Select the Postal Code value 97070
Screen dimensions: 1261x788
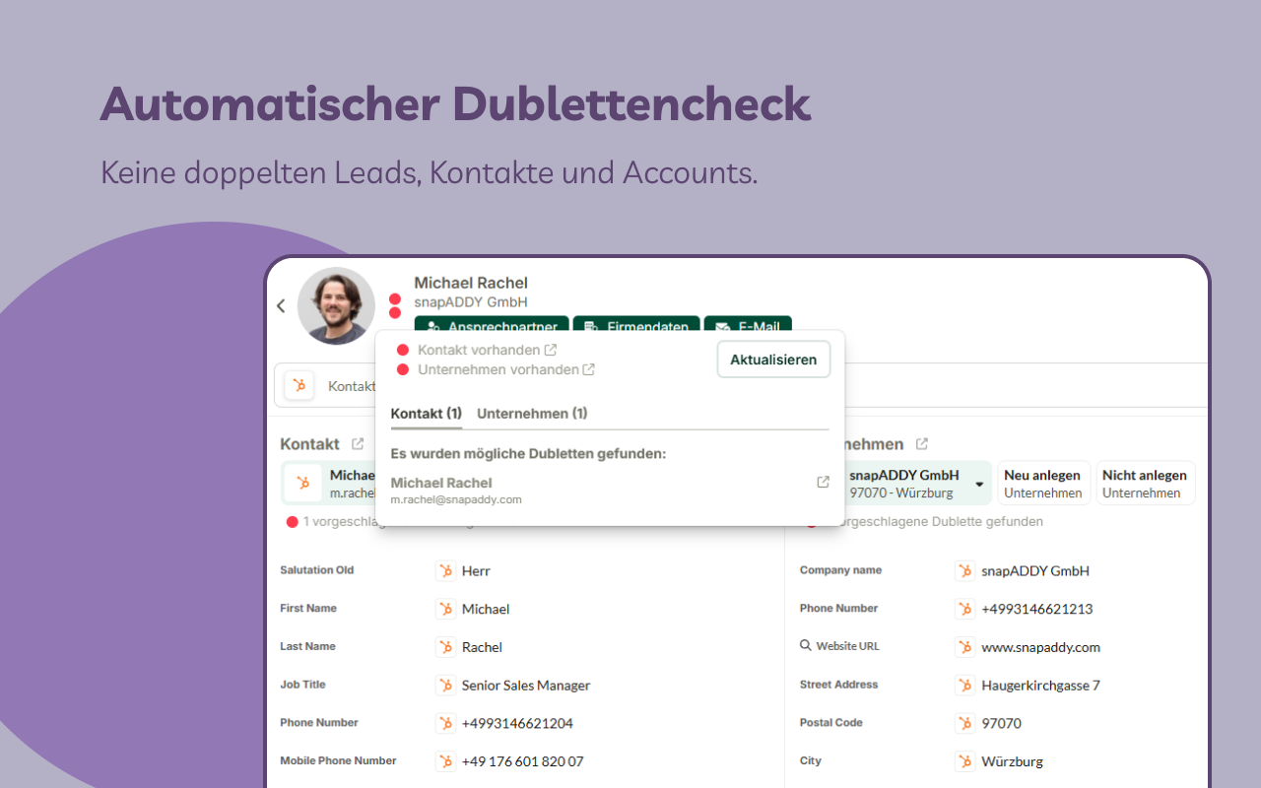[1002, 723]
